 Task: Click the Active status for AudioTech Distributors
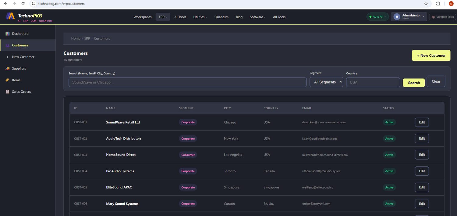click(389, 139)
